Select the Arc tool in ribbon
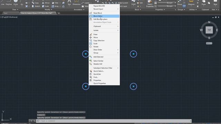This screenshot has width=221, height=124. [x=22, y=2]
